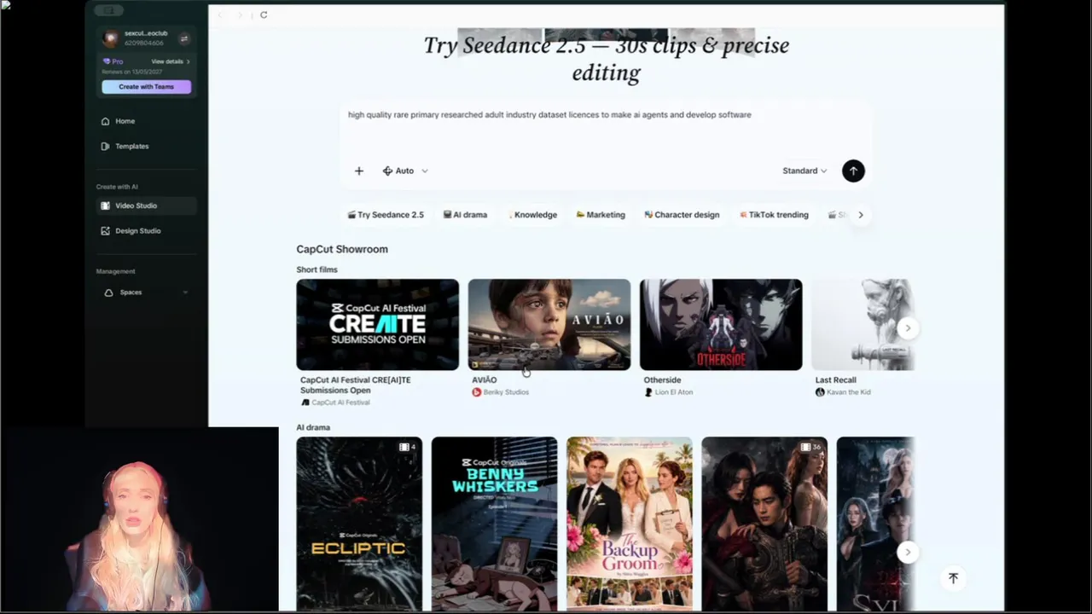The image size is (1092, 614).
Task: Open the Auto mode dropdown
Action: 405,171
